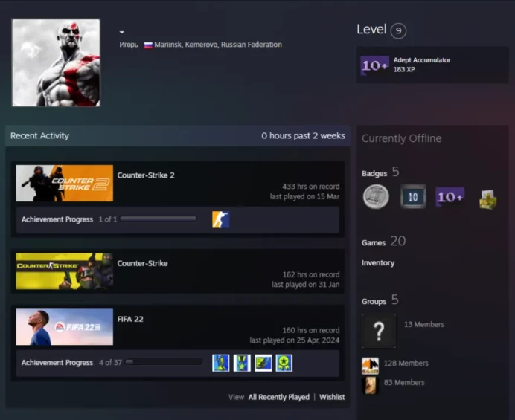Open the yellow Counter-Strike game banner
The width and height of the screenshot is (515, 420).
pyautogui.click(x=64, y=271)
